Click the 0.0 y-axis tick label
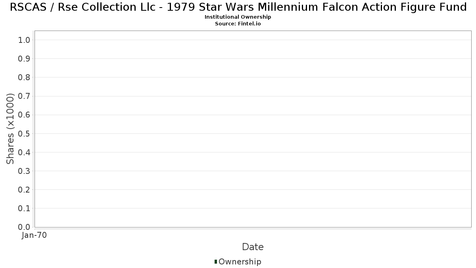Screen dimensions: 476x268 point(24,227)
